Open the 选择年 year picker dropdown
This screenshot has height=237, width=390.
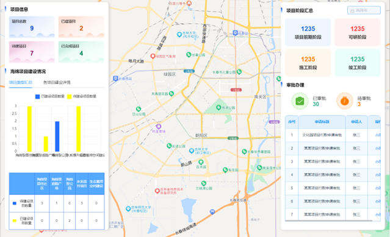(364, 10)
